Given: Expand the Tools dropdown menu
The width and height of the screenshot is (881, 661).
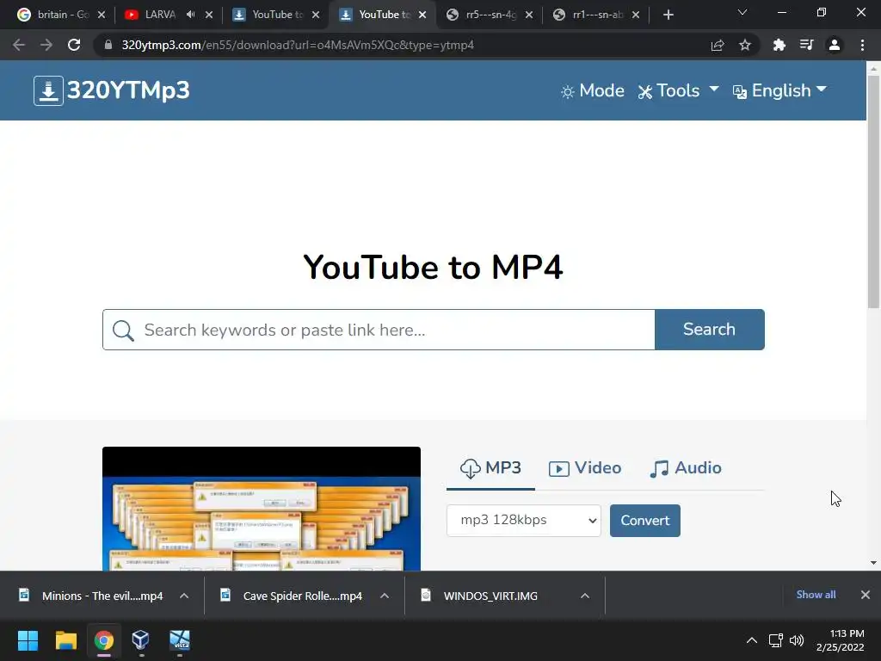Looking at the screenshot, I should pos(678,90).
